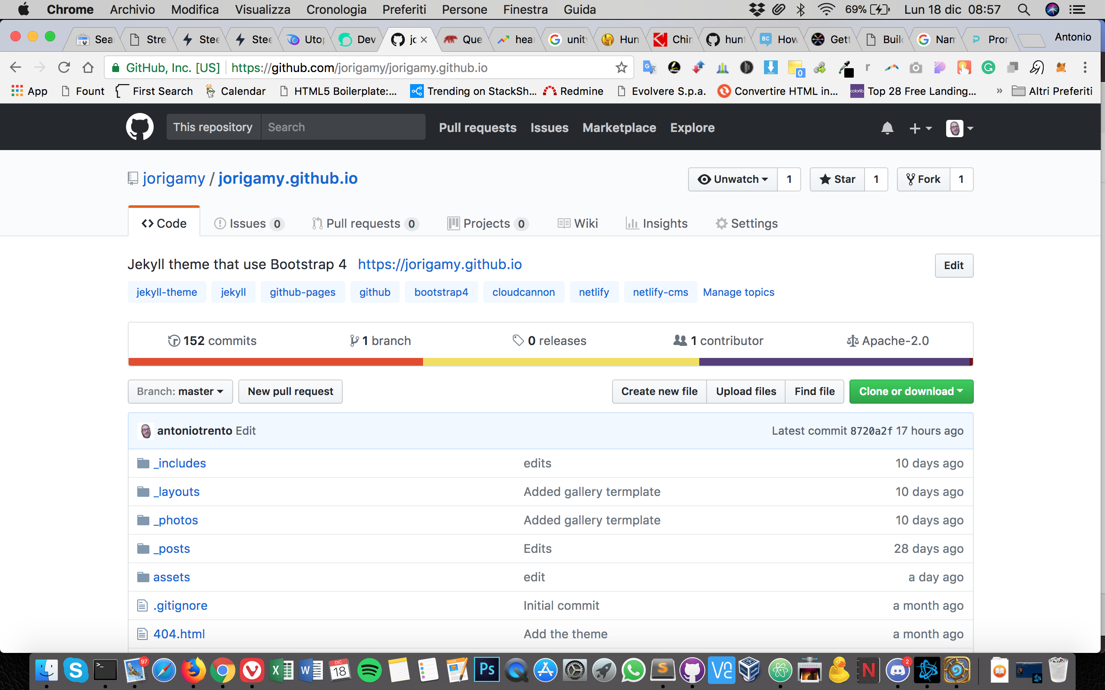
Task: Bookmark page with the star icon
Action: pos(621,68)
